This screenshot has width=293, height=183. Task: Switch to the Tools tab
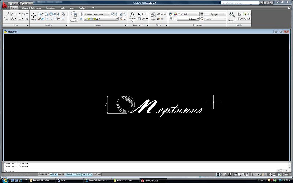point(62,8)
